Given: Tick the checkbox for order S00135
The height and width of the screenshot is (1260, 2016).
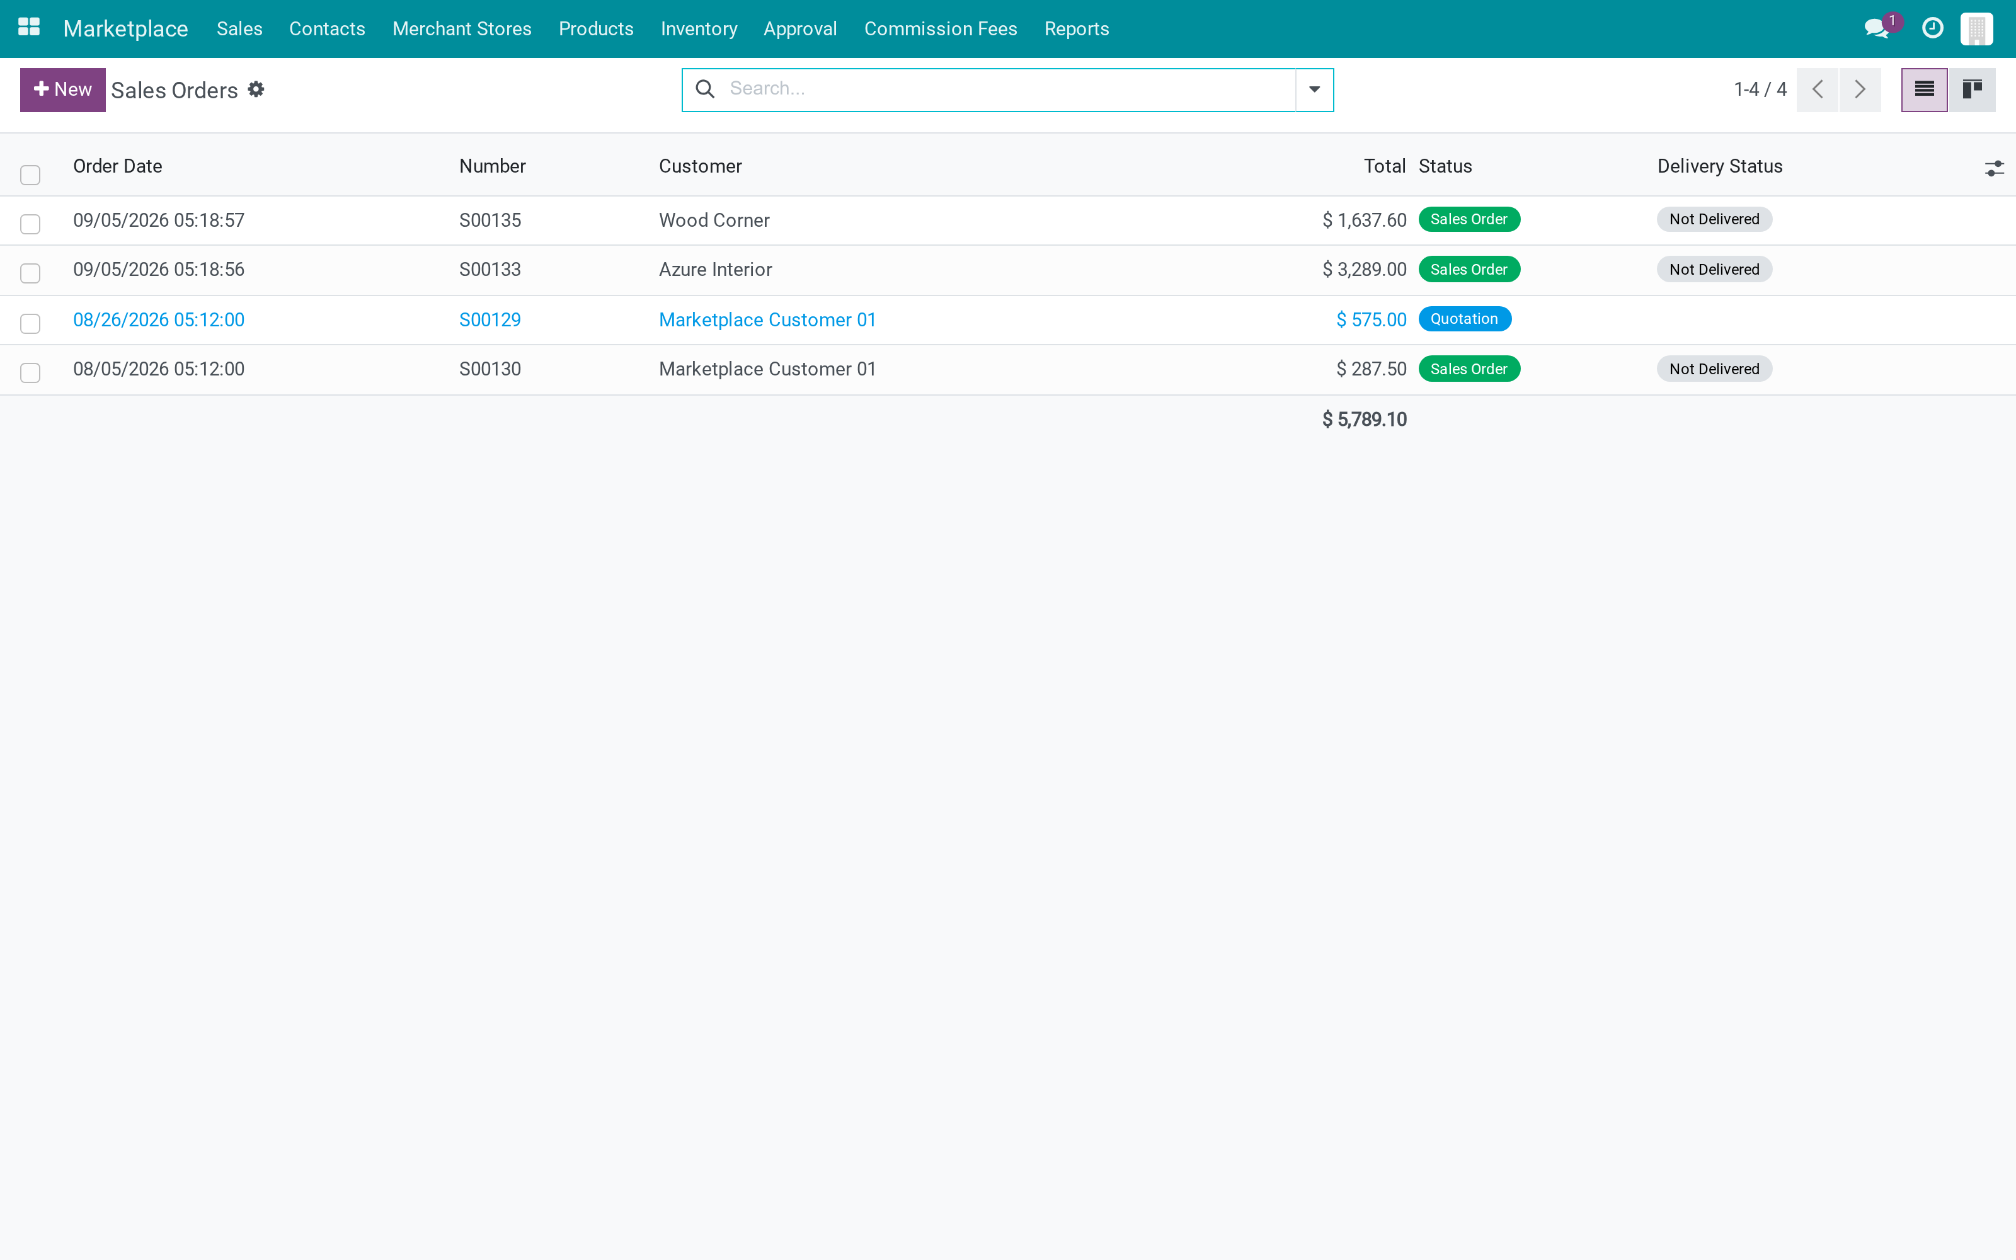Looking at the screenshot, I should tap(30, 223).
